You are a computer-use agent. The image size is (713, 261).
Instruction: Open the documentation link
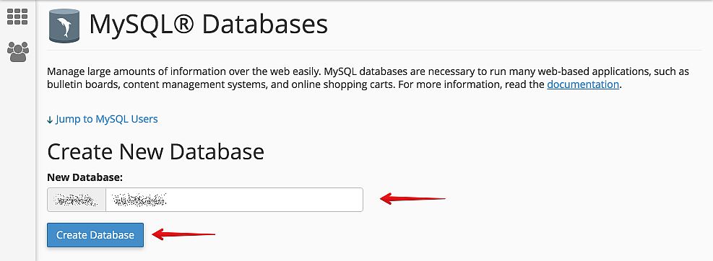pos(583,84)
